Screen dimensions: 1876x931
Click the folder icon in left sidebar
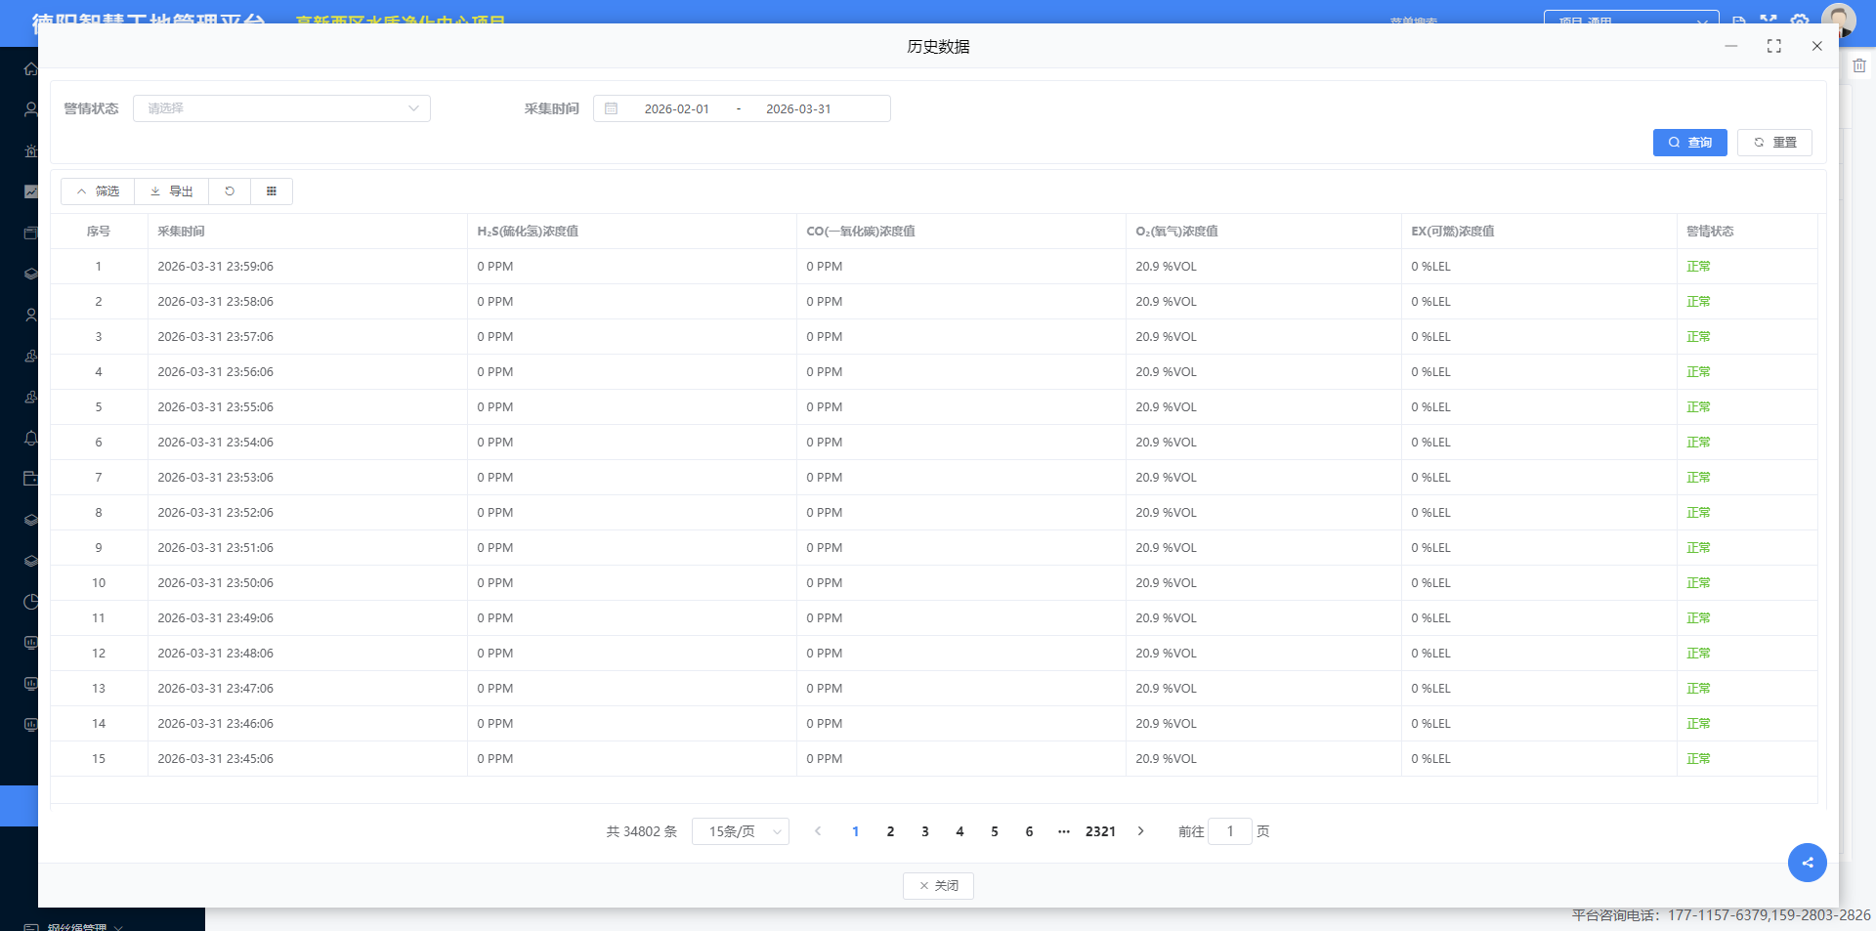31,479
